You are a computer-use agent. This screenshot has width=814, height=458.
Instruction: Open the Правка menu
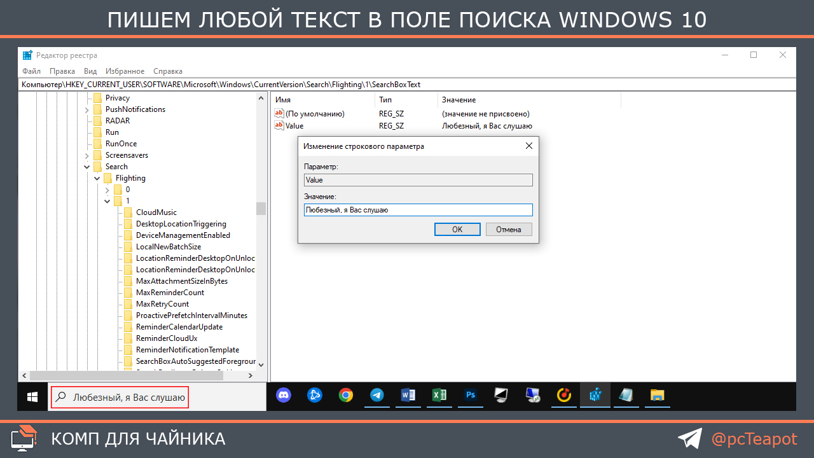(x=62, y=71)
